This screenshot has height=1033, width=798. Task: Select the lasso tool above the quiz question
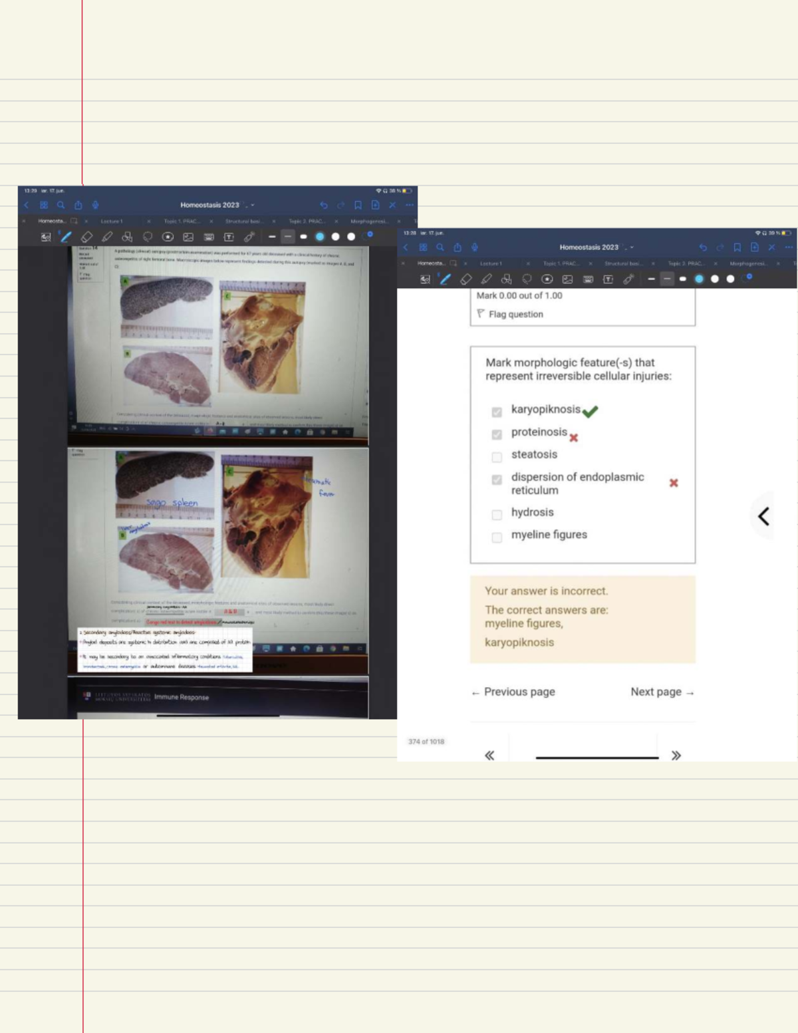click(x=527, y=279)
